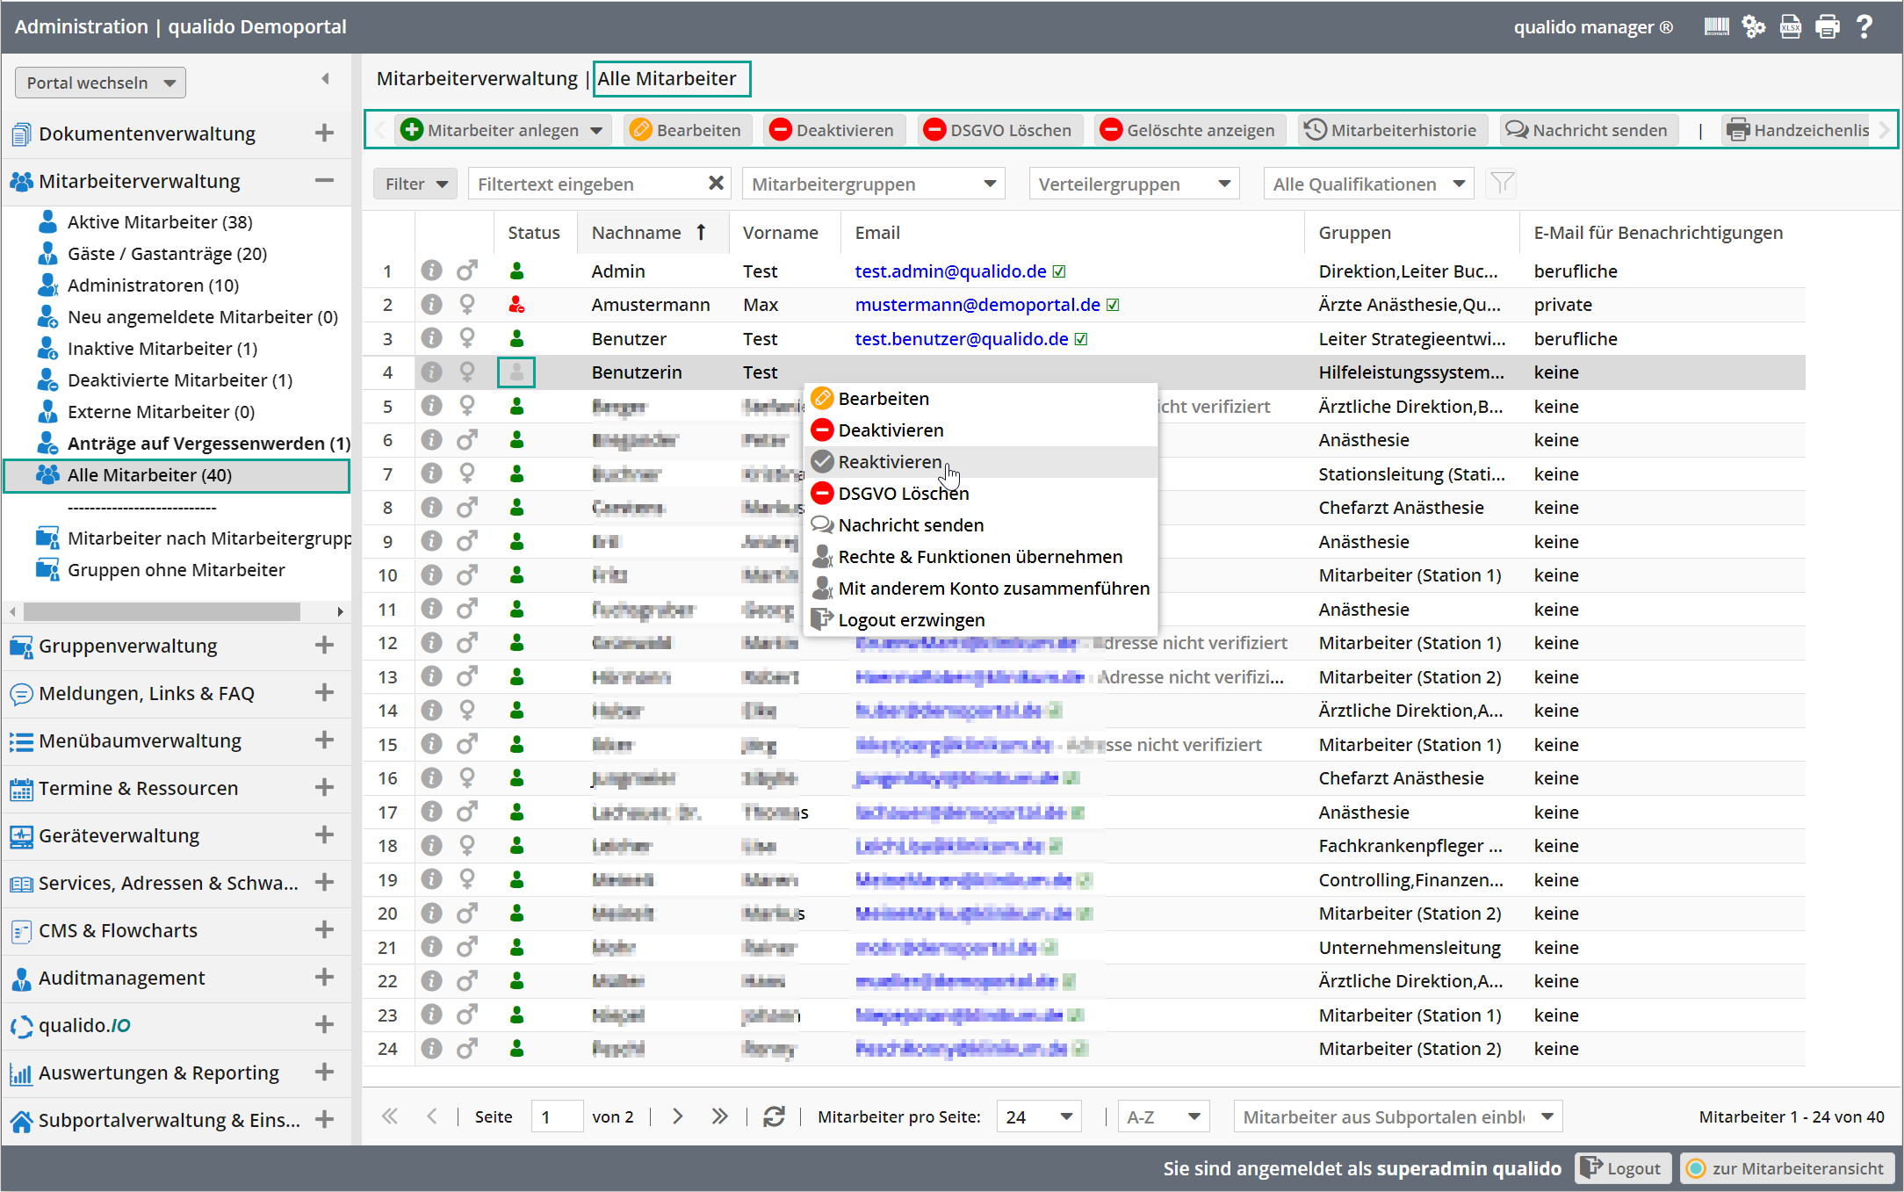1904x1192 pixels.
Task: Click the green status icon for Benutzer, row 3
Action: tap(516, 338)
